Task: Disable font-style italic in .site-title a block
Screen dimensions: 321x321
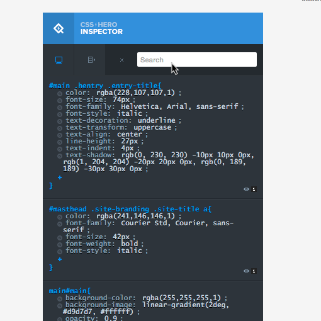Action: point(60,252)
